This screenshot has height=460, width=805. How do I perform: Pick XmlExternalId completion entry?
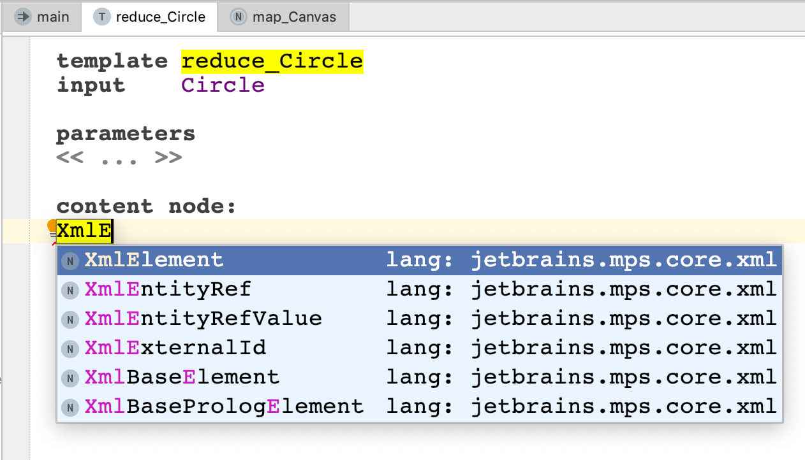pyautogui.click(x=420, y=348)
